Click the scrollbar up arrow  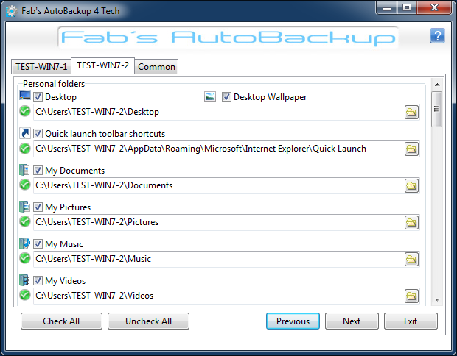point(437,85)
